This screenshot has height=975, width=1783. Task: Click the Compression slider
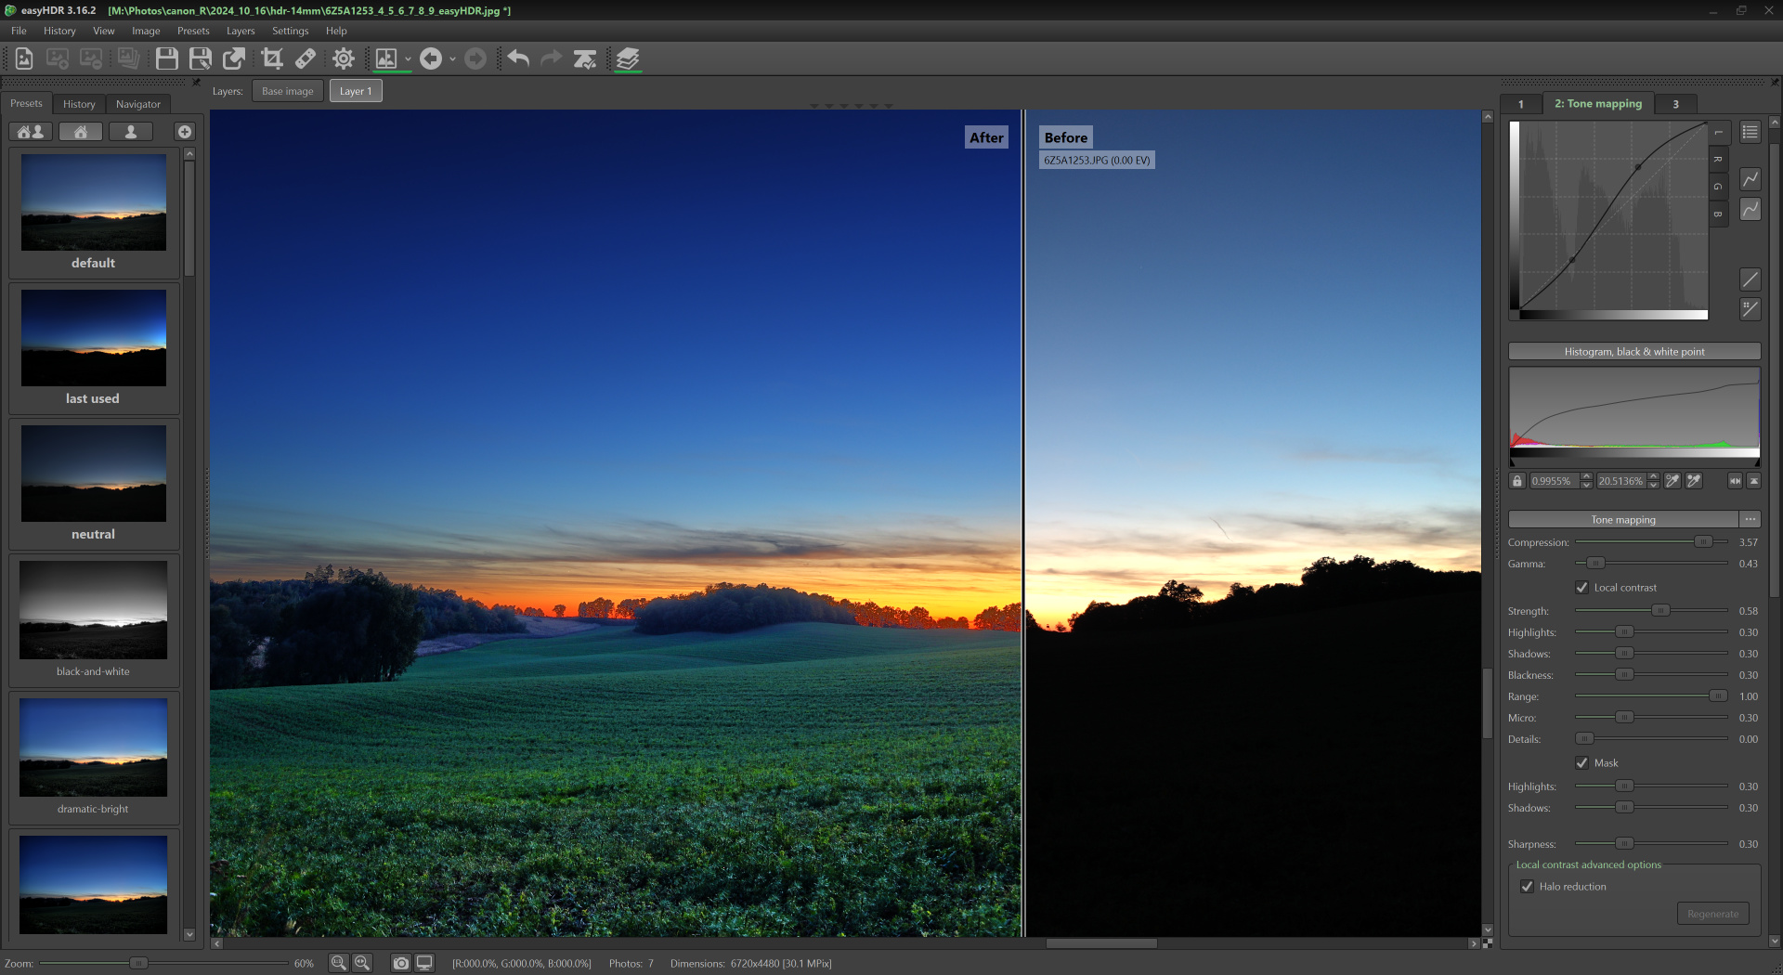click(x=1651, y=541)
